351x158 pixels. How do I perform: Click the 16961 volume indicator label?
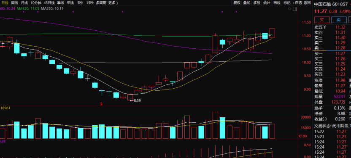[x=5, y=108]
